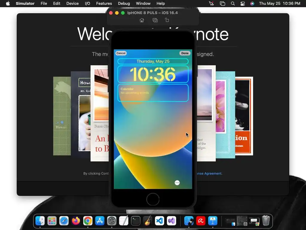Open Trash in the Dock
Viewport: 306px width, 230px height.
point(266,220)
